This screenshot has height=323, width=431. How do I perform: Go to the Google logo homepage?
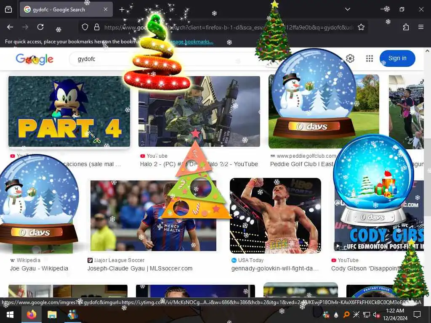coord(35,59)
